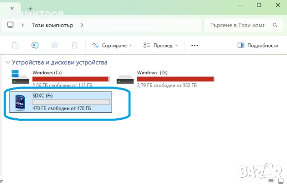Click the Windows (C:) usage bar
The image size is (287, 184).
pyautogui.click(x=71, y=79)
